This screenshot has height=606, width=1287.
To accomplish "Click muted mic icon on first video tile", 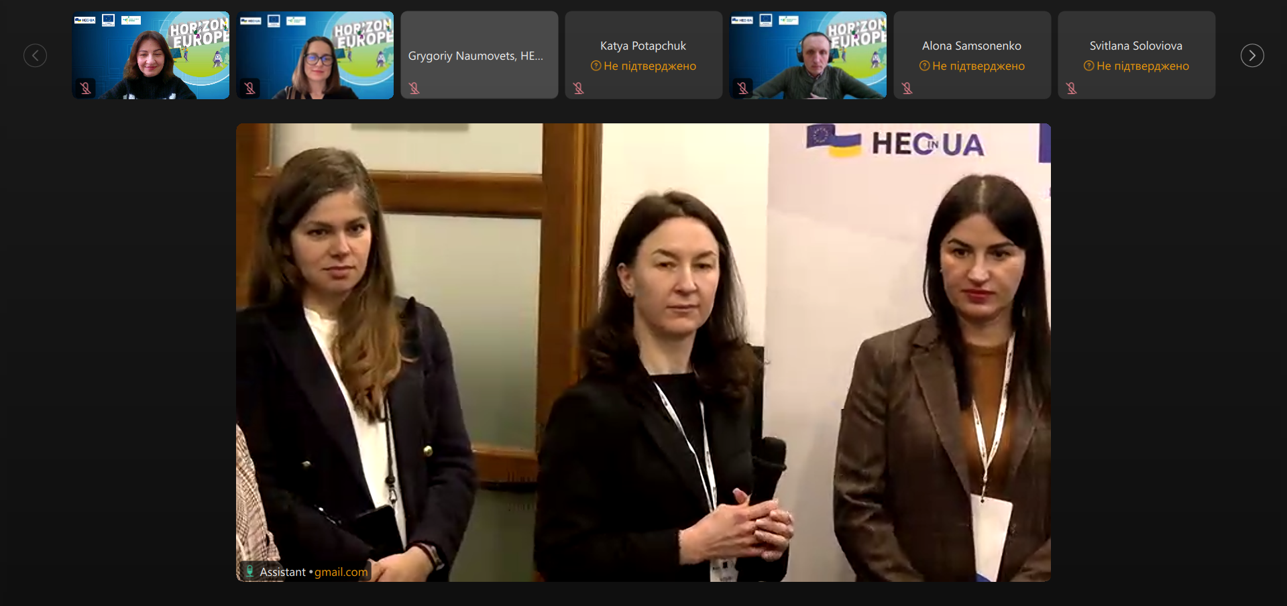I will 86,88.
